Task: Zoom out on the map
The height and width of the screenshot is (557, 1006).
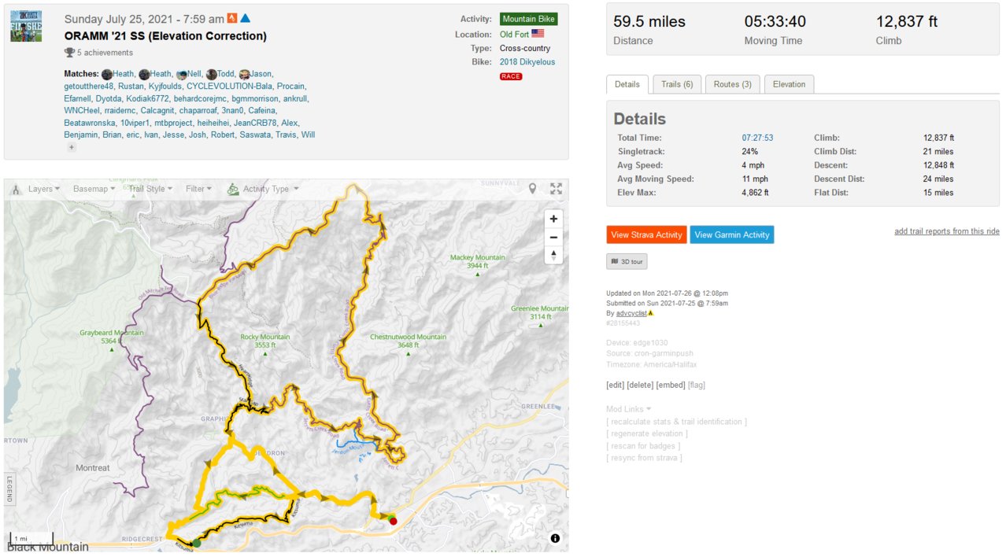Action: pyautogui.click(x=553, y=237)
